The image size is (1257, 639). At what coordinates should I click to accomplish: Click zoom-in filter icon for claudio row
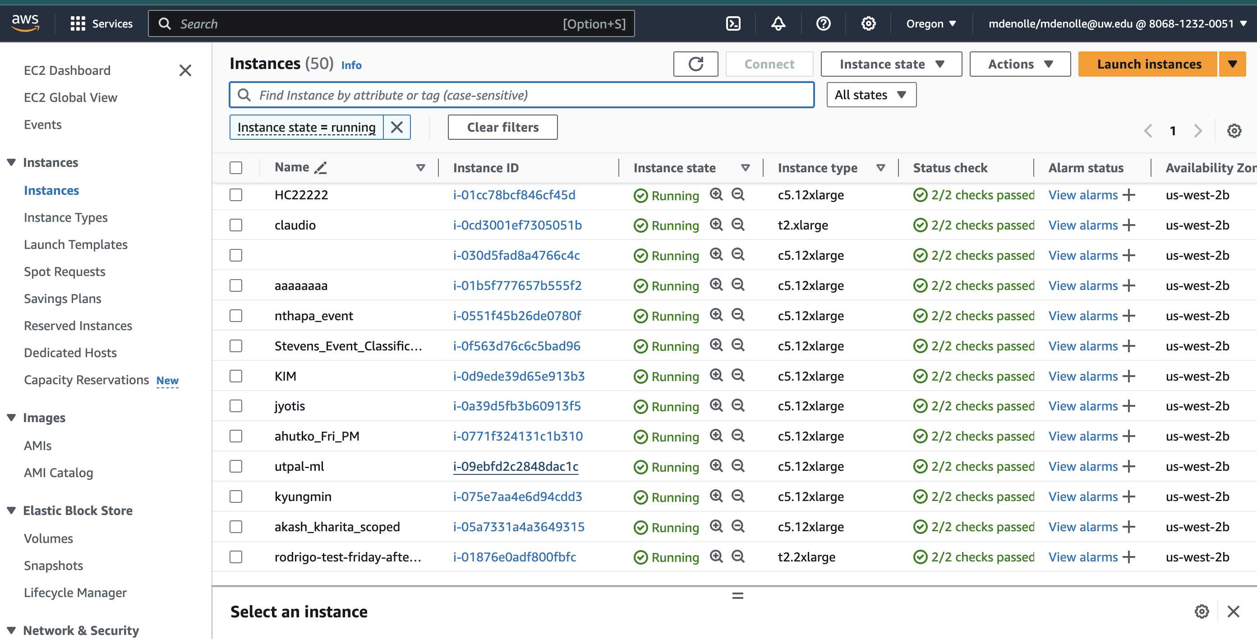point(716,225)
